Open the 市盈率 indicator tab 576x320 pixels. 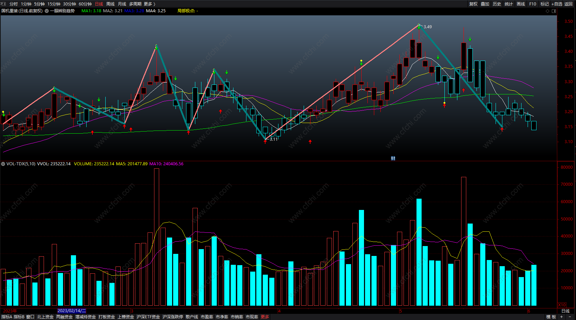[x=207, y=317]
